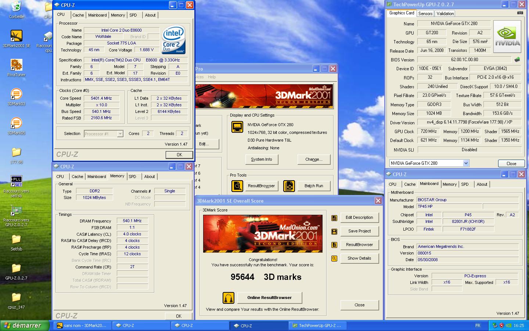
Task: Open the cpuz_147 desktop folder
Action: (x=16, y=298)
